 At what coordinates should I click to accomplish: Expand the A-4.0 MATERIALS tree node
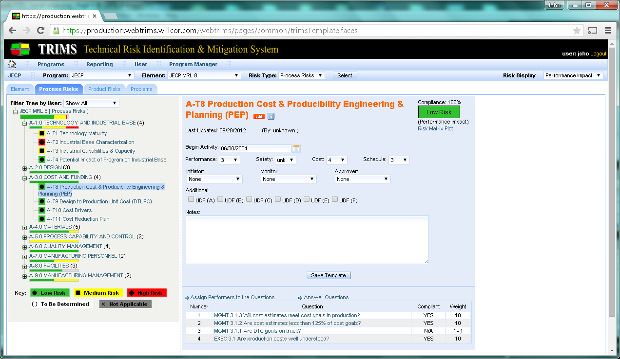pos(25,228)
